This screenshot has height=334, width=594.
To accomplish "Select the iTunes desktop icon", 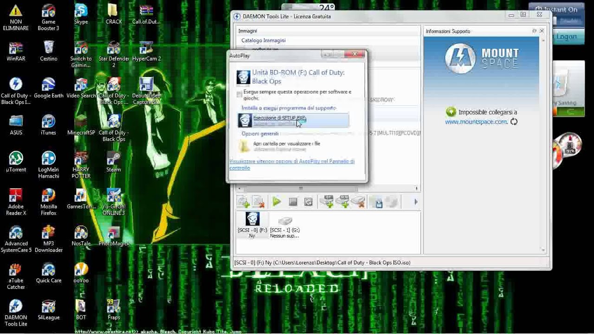I will coord(48,125).
